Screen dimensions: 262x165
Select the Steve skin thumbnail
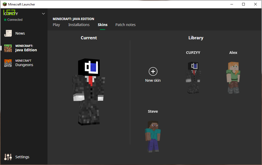tap(153, 136)
